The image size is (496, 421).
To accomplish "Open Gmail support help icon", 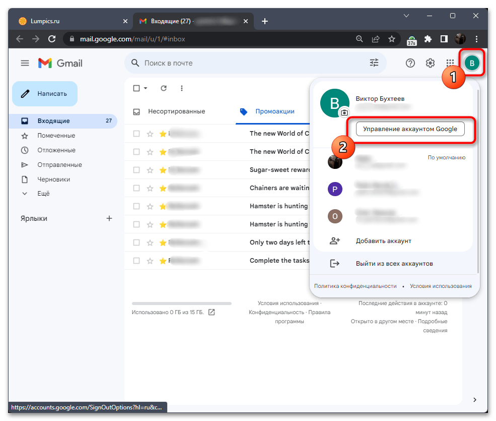I will coord(410,63).
